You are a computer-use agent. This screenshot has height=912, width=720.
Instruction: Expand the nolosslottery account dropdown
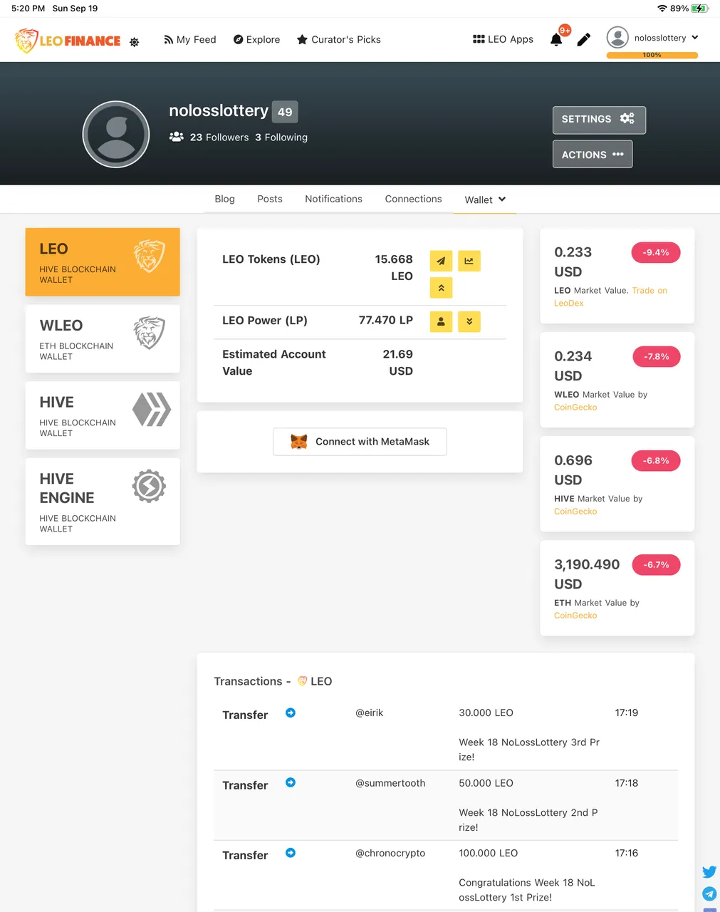[652, 38]
